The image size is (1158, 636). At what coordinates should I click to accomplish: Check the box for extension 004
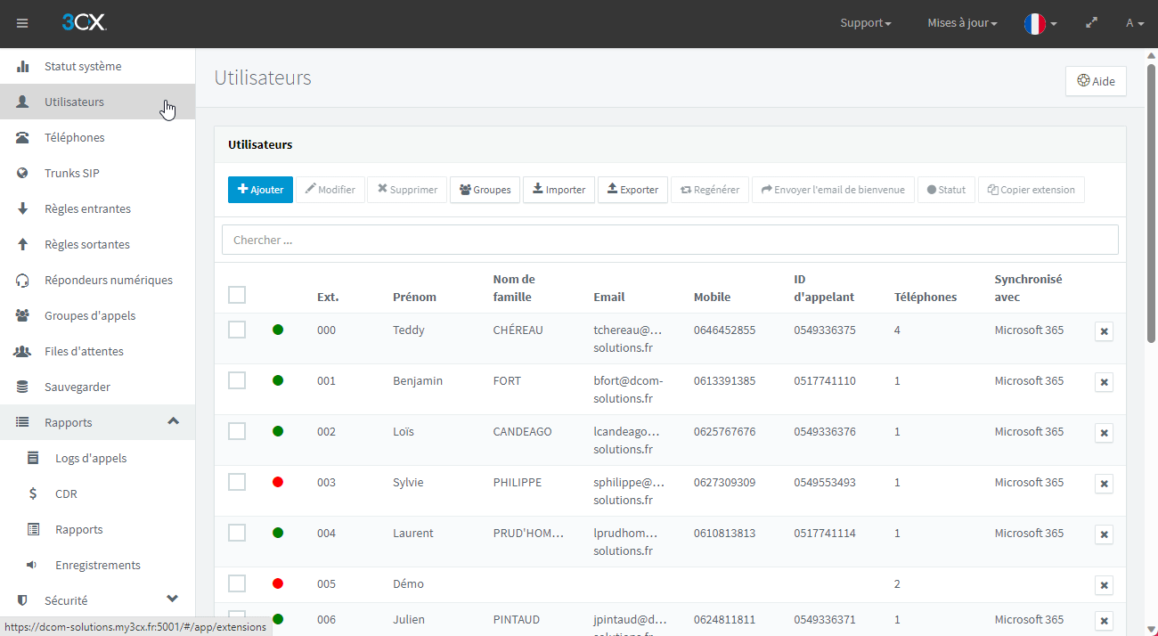pyautogui.click(x=237, y=533)
